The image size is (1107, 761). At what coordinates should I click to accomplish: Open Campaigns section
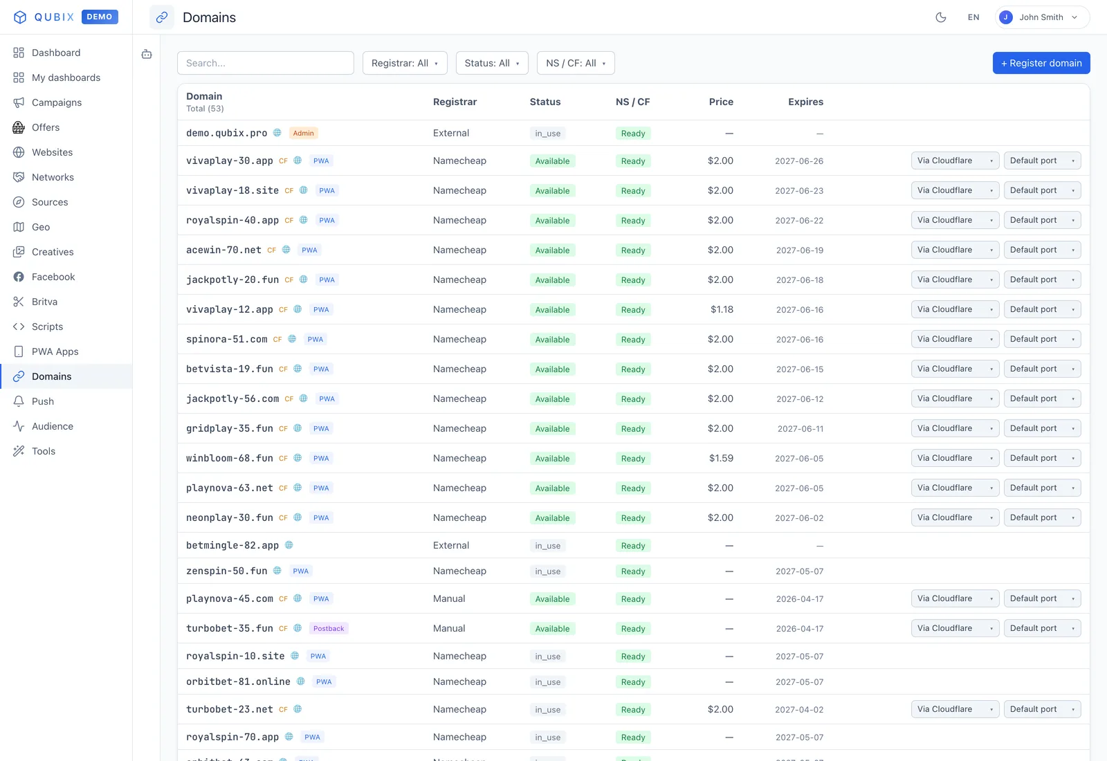click(x=66, y=102)
